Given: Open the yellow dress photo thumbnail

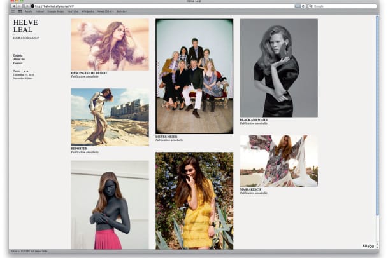Looking at the screenshot, I should pyautogui.click(x=194, y=201).
